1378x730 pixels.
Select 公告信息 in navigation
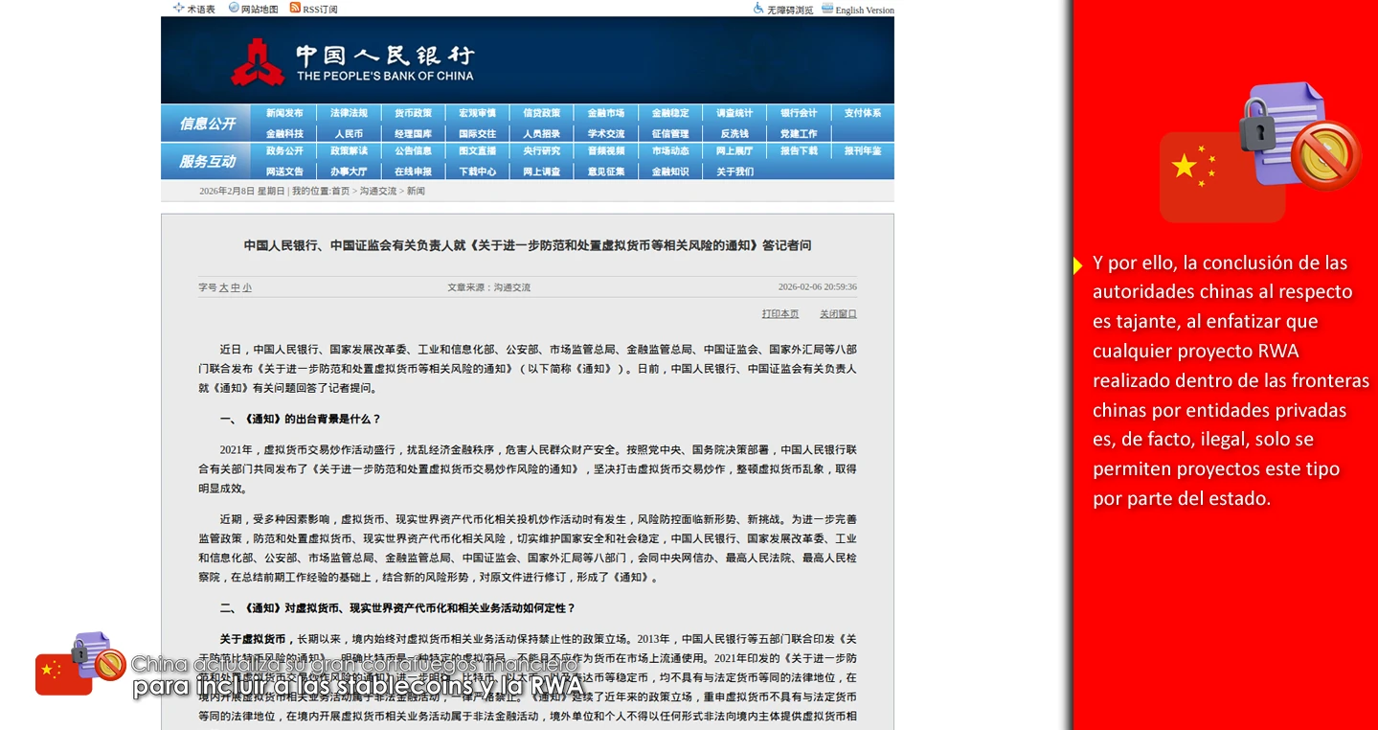pyautogui.click(x=413, y=150)
